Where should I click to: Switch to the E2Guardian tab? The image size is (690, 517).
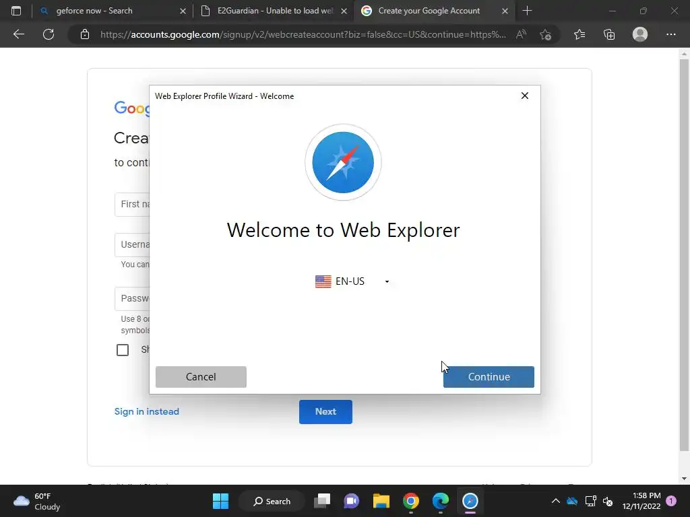coord(273,11)
